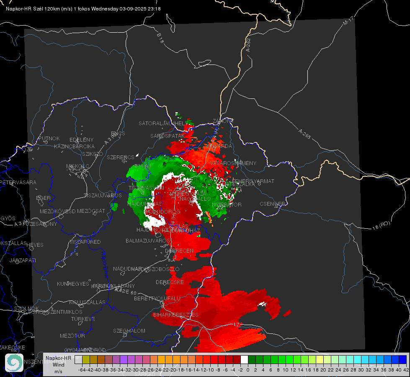Click the A-265 road label

click(304, 134)
